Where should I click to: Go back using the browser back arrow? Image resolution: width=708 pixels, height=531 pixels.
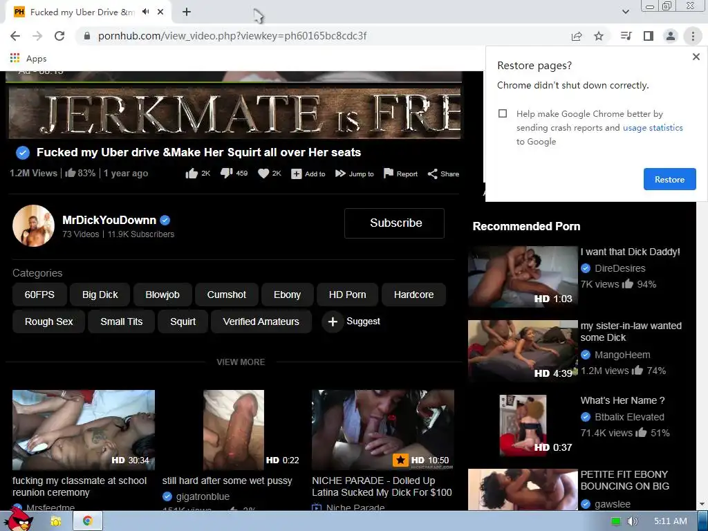[15, 36]
